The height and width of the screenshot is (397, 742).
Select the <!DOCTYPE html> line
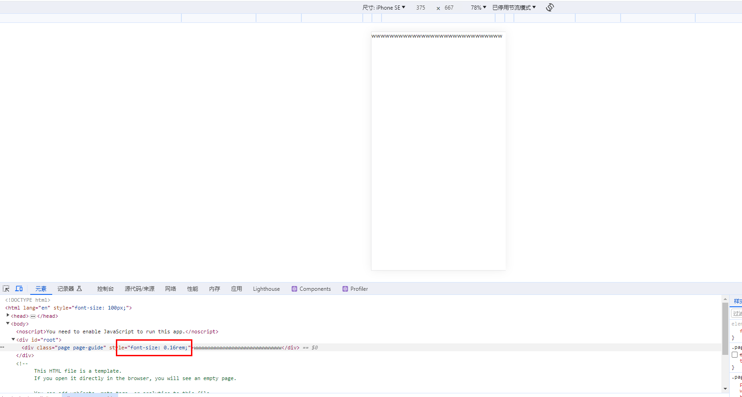tap(28, 300)
